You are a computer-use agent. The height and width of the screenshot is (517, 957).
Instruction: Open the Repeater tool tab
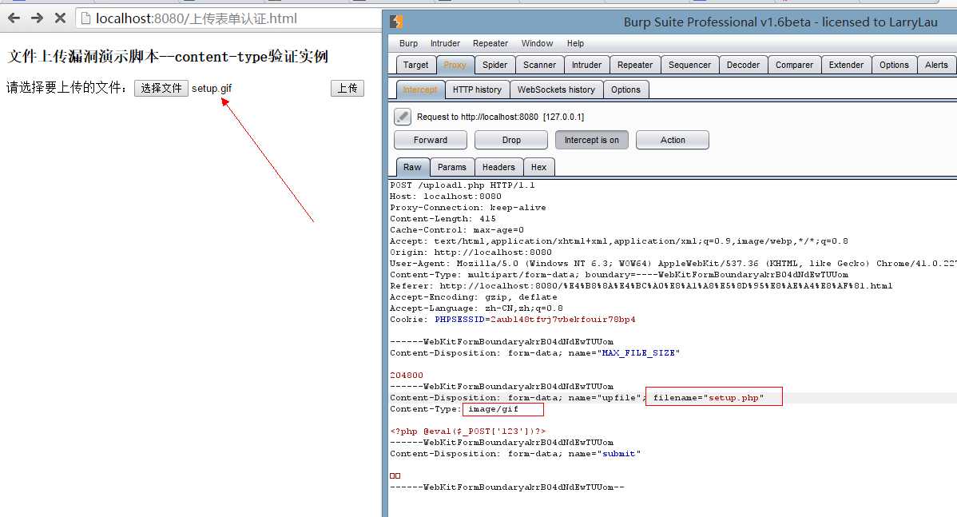click(635, 65)
